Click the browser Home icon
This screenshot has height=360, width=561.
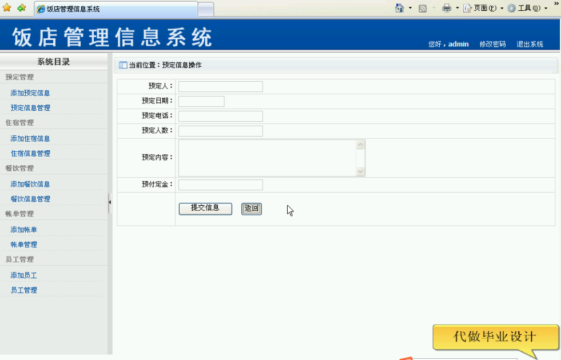tap(400, 8)
